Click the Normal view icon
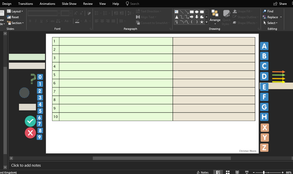The image size is (293, 174). pyautogui.click(x=218, y=172)
